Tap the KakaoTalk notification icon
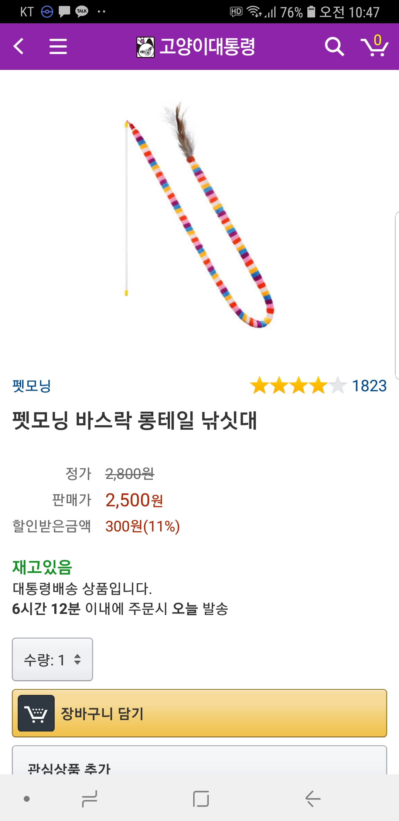The width and height of the screenshot is (399, 821). 82,11
